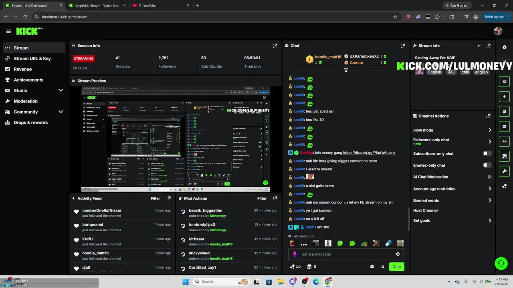Click the Stream Preview thumbnail
The width and height of the screenshot is (513, 288).
(x=176, y=139)
